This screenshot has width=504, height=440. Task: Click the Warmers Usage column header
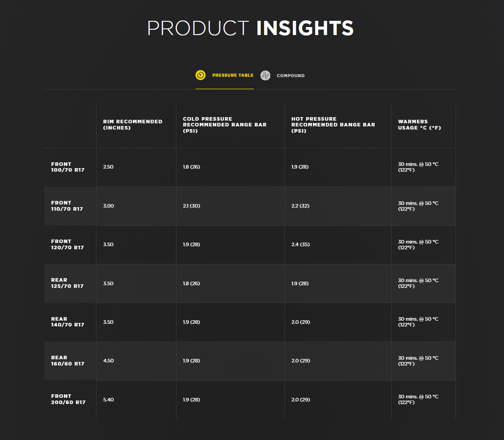(x=419, y=125)
